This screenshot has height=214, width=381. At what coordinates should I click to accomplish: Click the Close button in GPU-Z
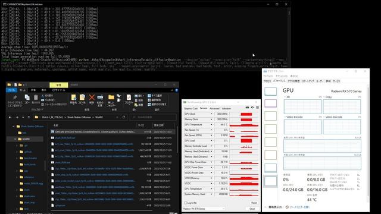click(x=252, y=209)
